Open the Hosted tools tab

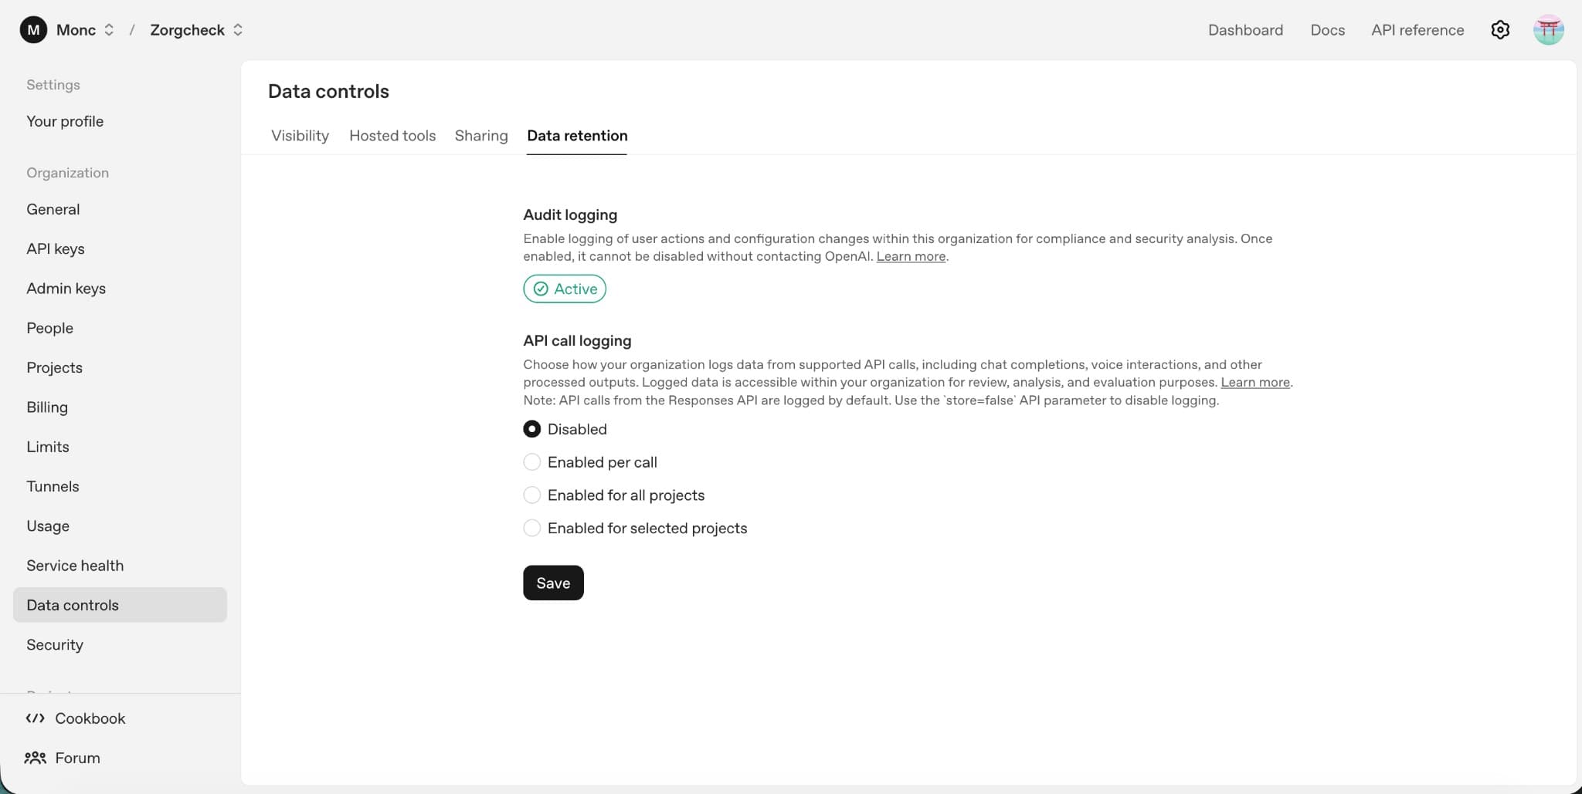click(x=392, y=136)
